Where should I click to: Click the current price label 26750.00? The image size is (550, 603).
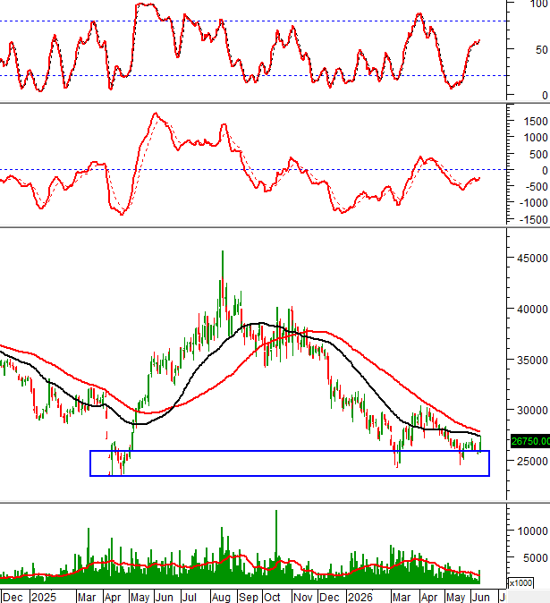[530, 441]
